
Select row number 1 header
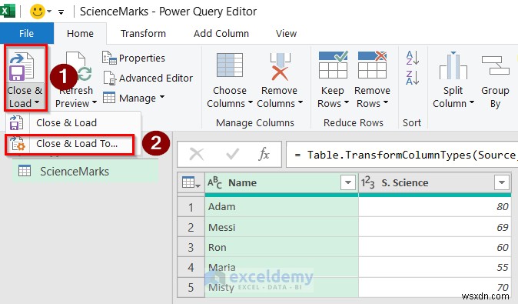[191, 207]
